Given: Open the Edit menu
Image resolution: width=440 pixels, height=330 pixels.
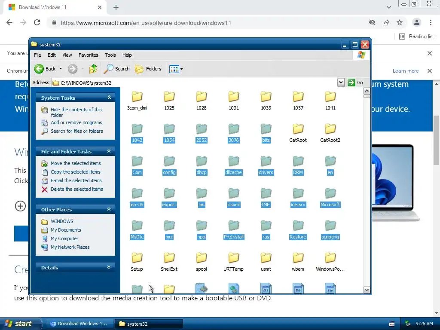Looking at the screenshot, I should pyautogui.click(x=52, y=55).
